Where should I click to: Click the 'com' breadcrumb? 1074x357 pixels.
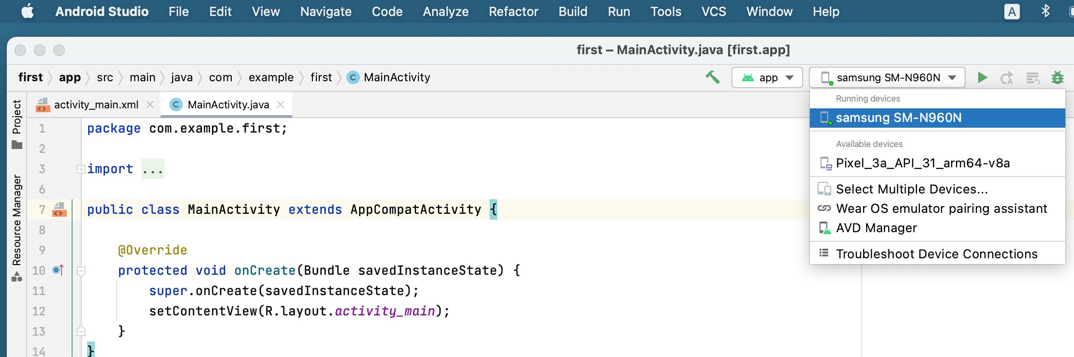point(221,77)
